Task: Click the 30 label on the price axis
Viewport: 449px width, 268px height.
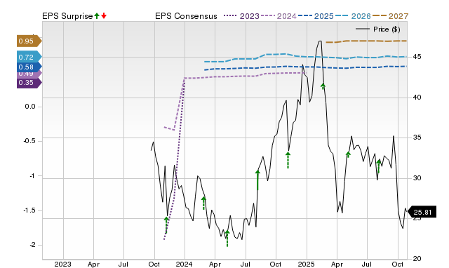Action: point(417,177)
